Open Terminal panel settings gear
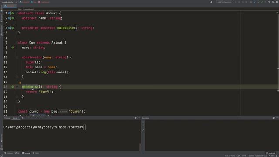 [x=136, y=118]
